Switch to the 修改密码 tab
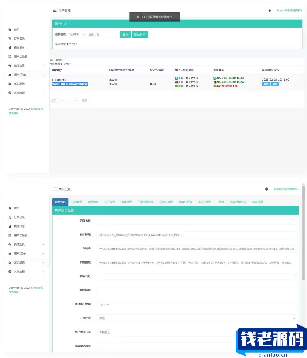This screenshot has width=307, height=358. (x=257, y=202)
